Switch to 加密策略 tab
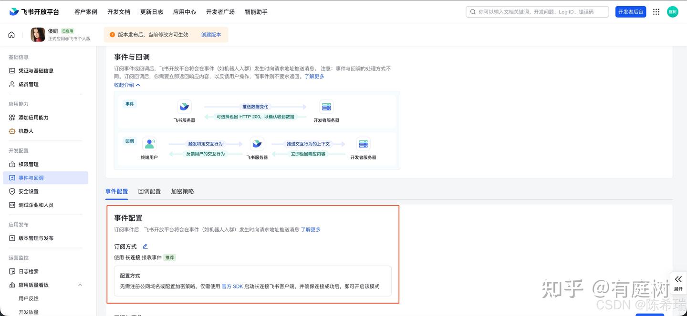Image resolution: width=687 pixels, height=316 pixels. click(x=182, y=191)
